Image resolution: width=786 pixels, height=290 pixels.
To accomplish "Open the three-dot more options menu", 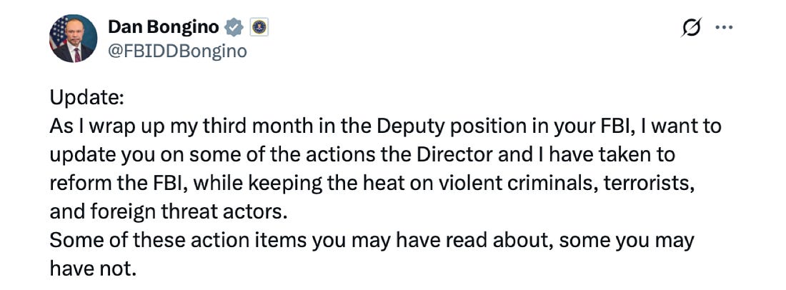I will coord(725,28).
